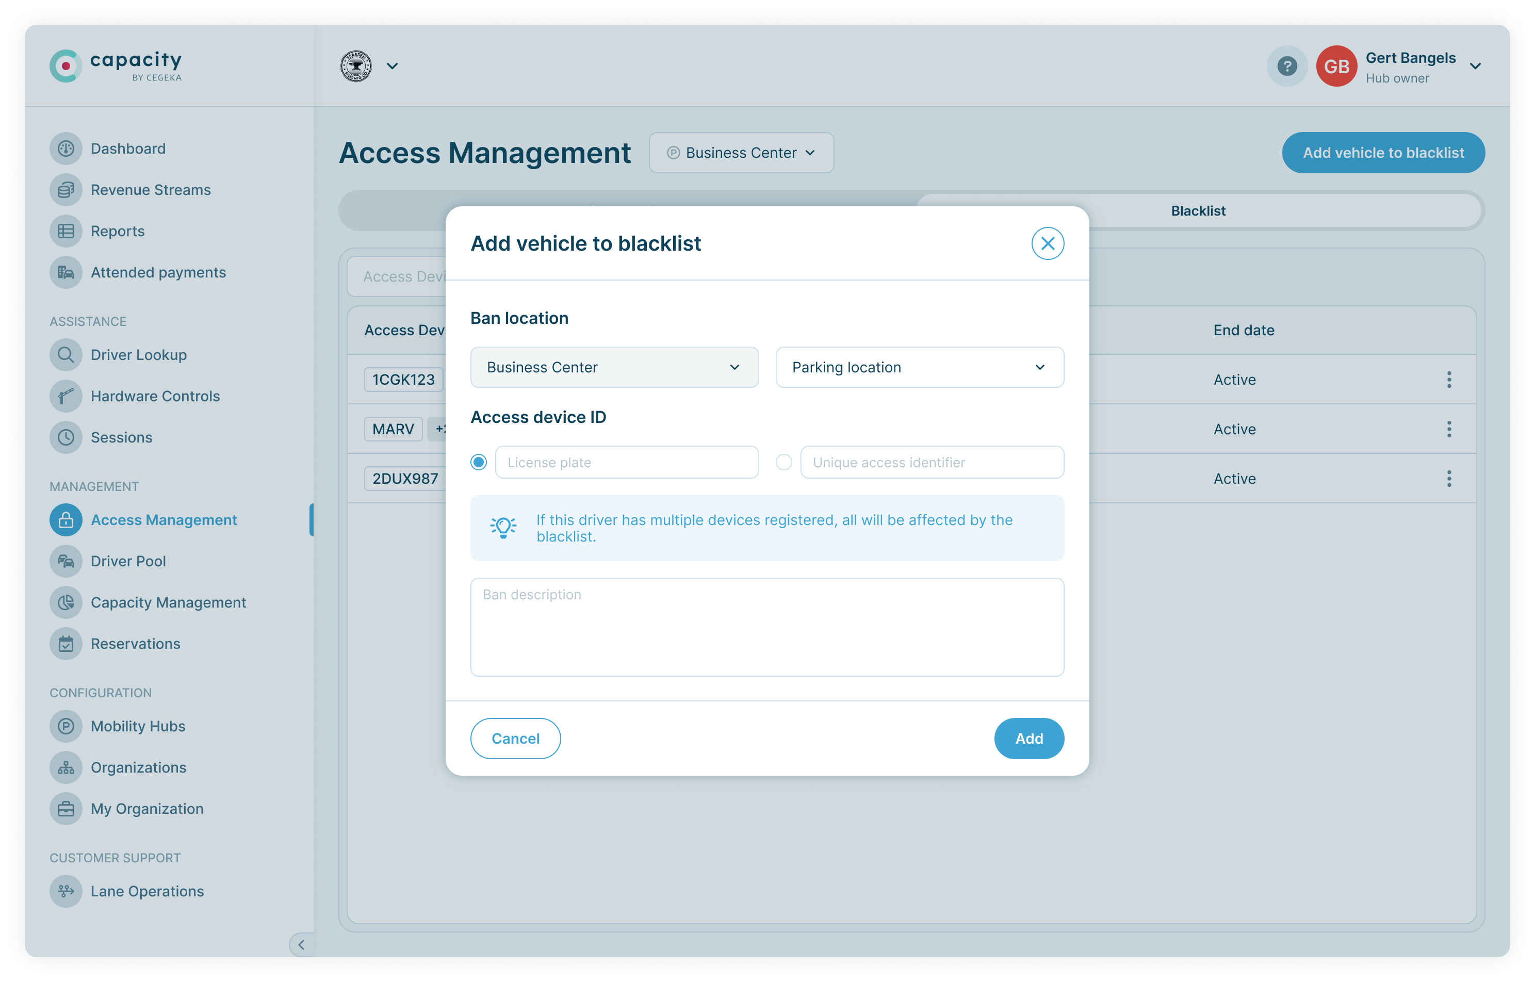Open the Parking location dropdown
Screen dimensions: 1535x982
tap(919, 367)
